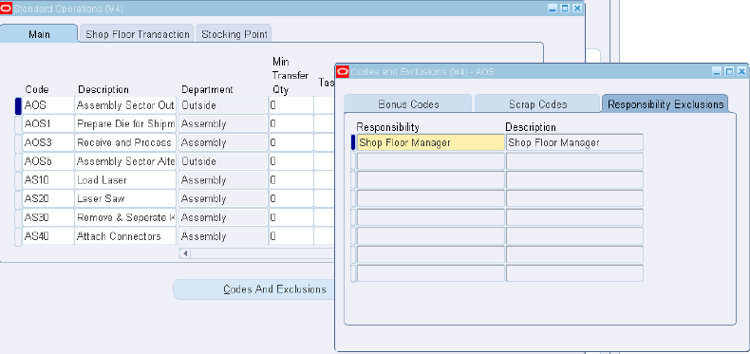Switch to the Stocking Point tab

234,34
